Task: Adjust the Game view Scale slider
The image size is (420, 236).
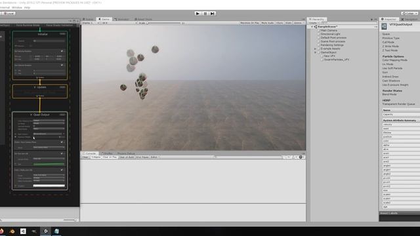Action: tap(165, 23)
